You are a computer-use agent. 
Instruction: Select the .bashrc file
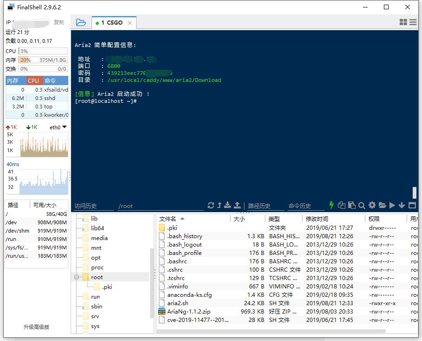point(287,261)
